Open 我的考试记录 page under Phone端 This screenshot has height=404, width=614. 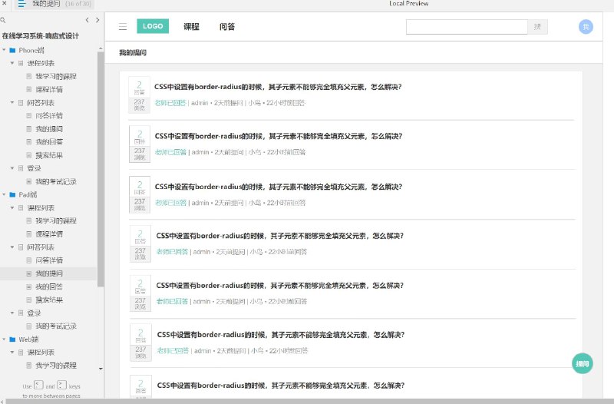(x=56, y=181)
